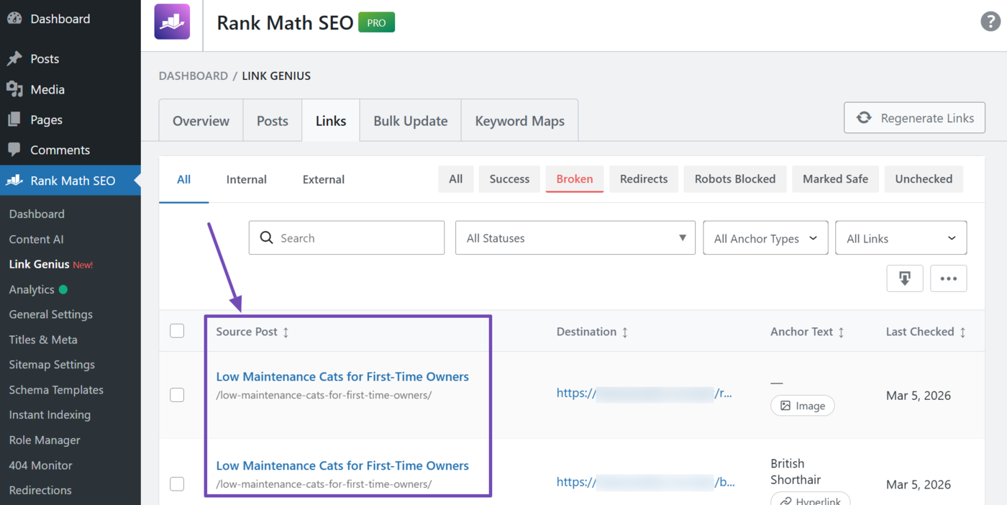Click the Rank Math logo icon

[x=172, y=22]
